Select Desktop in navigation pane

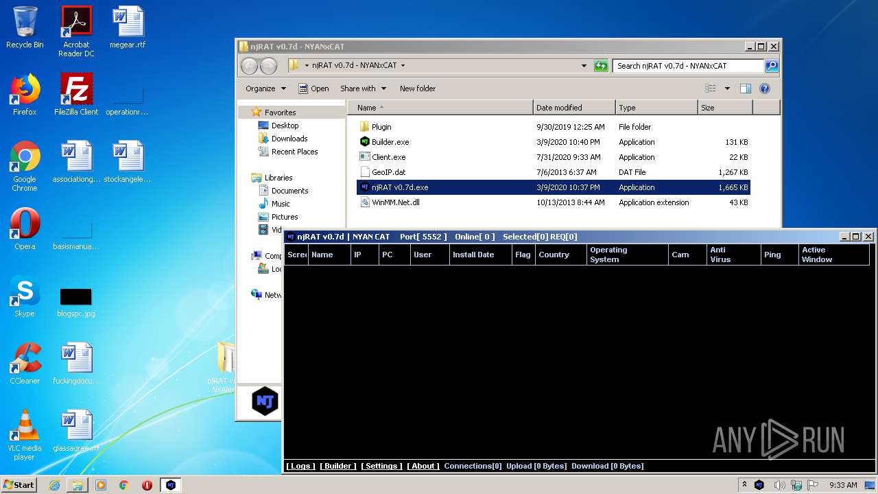pyautogui.click(x=285, y=126)
